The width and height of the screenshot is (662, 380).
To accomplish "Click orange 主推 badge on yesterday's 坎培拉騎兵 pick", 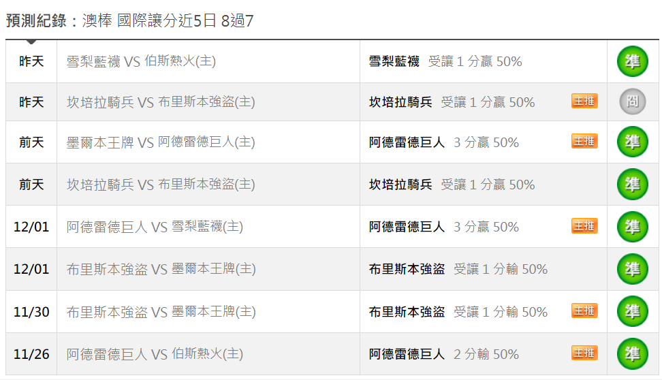I will pos(584,101).
